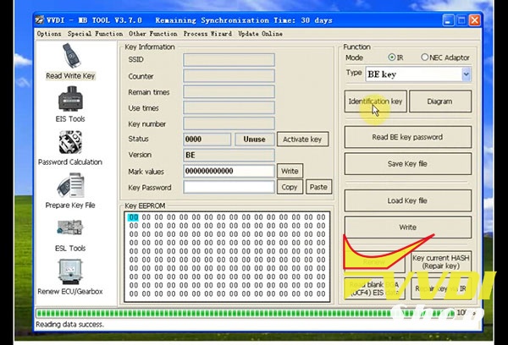508x345 pixels.
Task: Click the Read BE key password button
Action: pos(407,137)
